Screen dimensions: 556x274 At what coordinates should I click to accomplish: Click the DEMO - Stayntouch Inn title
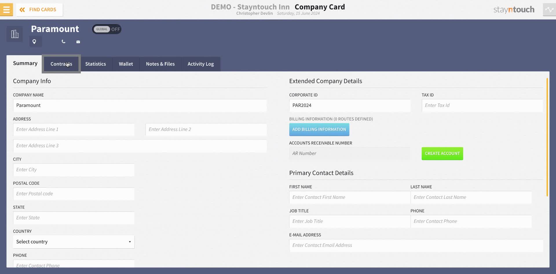point(250,7)
